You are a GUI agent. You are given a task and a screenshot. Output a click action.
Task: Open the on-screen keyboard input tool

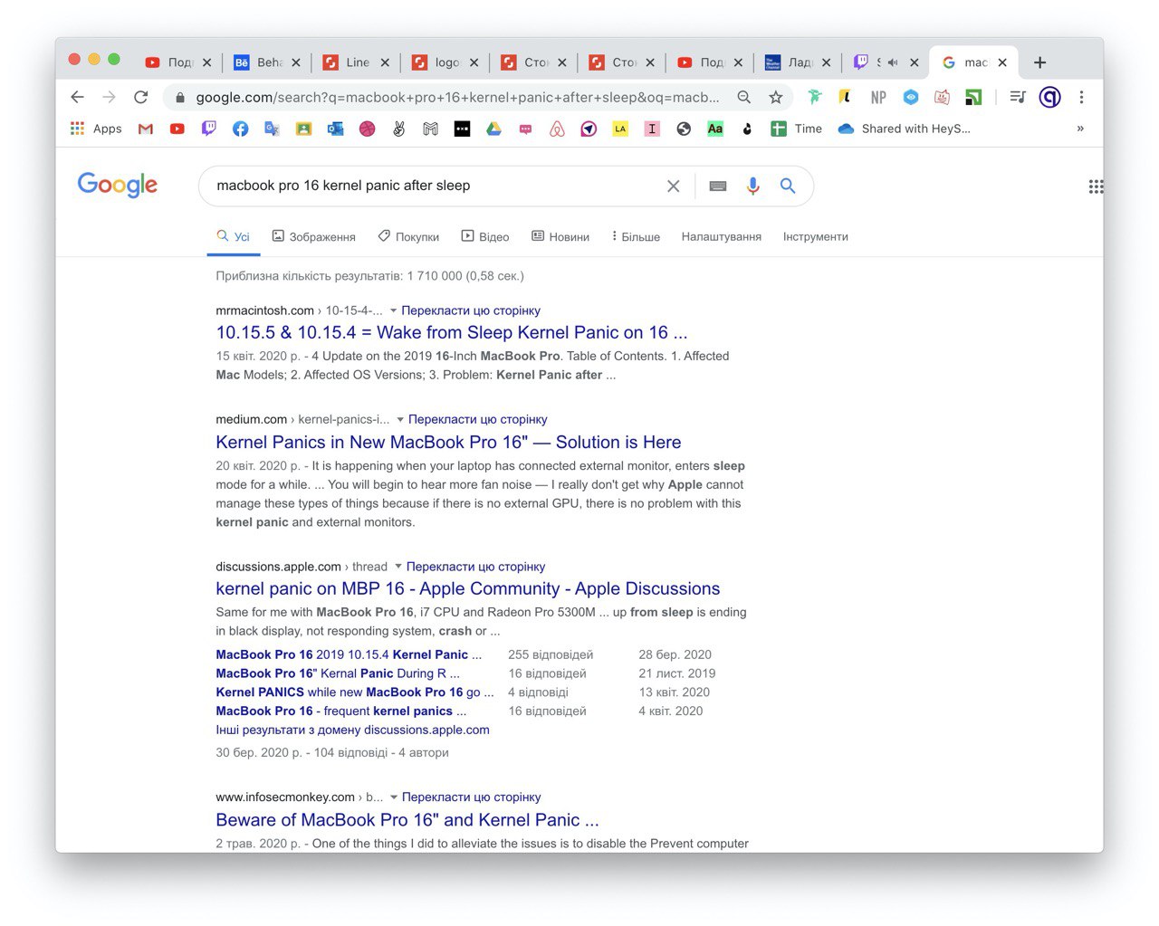[x=718, y=186]
